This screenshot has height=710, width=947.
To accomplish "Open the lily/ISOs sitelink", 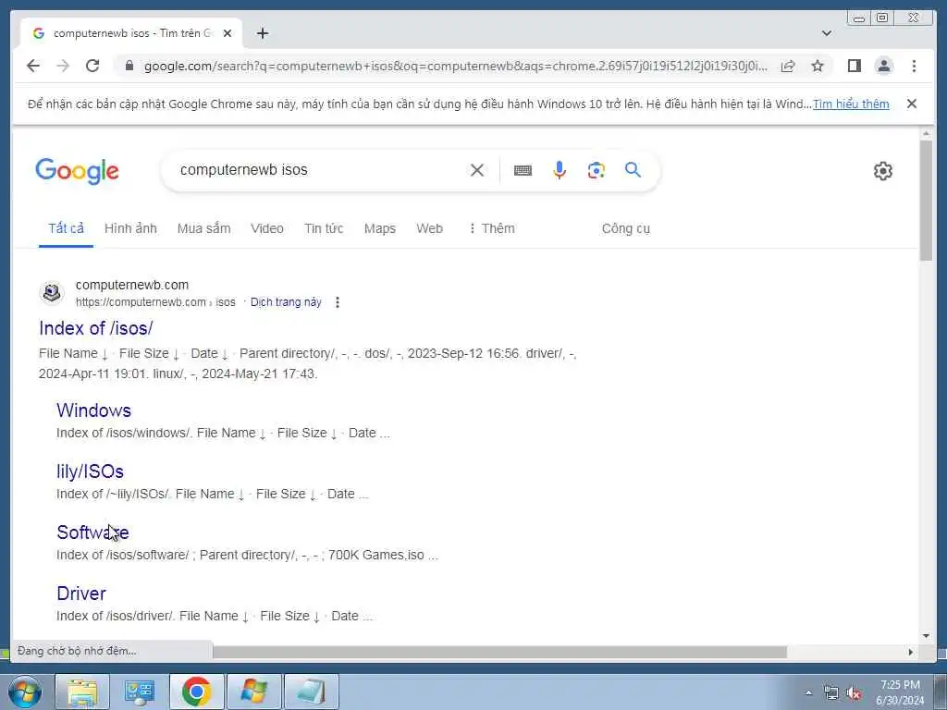I will point(90,471).
